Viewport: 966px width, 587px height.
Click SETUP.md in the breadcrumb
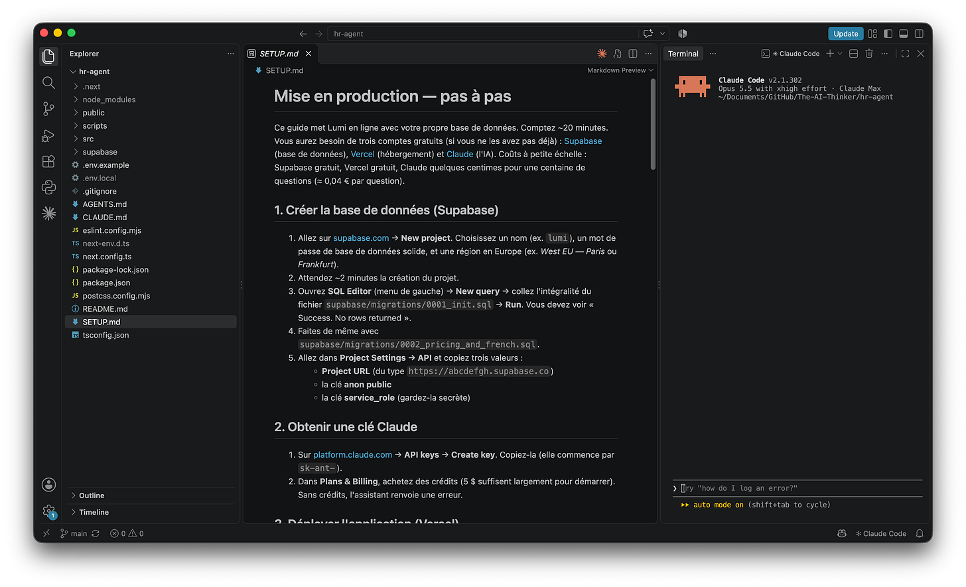click(x=284, y=70)
